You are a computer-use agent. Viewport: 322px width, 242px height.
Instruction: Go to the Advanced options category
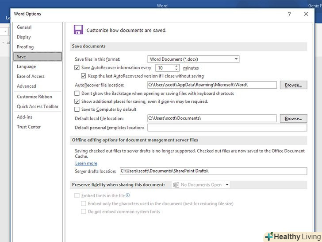tap(27, 86)
